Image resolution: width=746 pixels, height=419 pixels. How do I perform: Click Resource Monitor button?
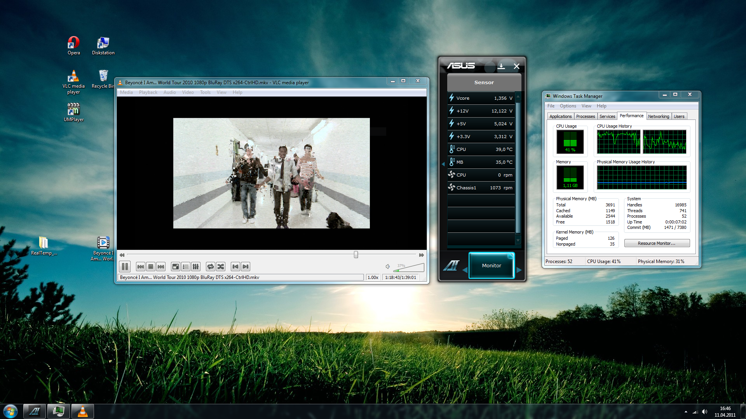[657, 243]
